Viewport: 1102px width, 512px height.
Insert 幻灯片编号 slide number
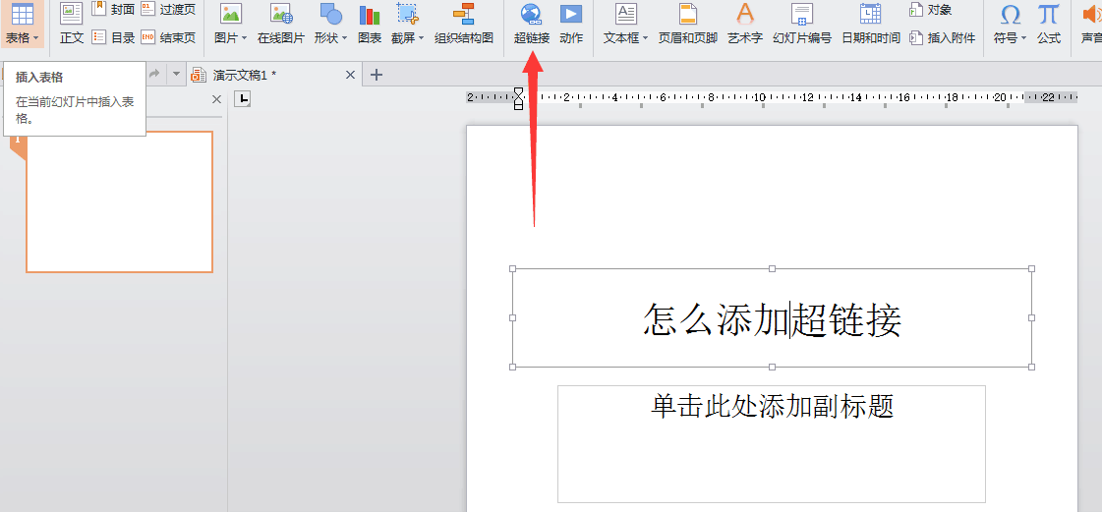(802, 24)
